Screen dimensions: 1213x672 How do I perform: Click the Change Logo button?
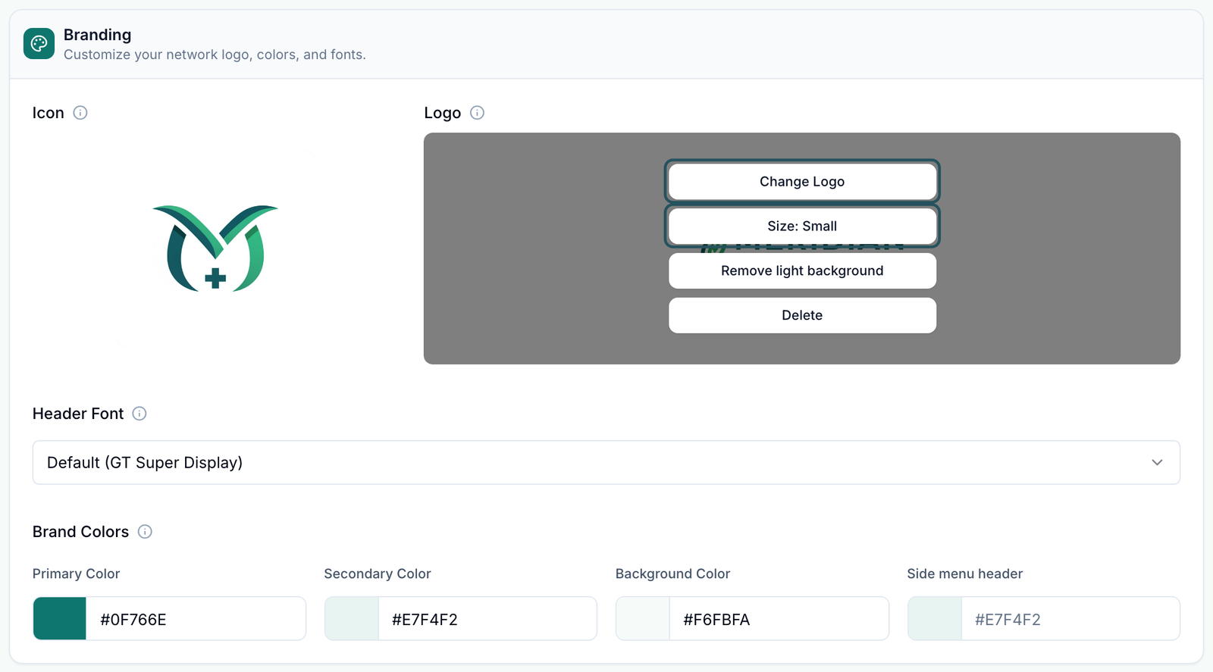pos(802,182)
